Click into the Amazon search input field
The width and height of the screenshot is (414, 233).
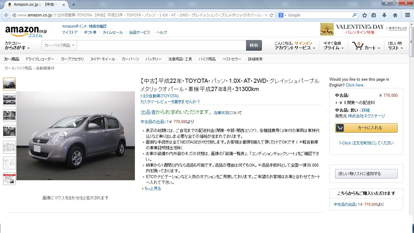point(161,45)
